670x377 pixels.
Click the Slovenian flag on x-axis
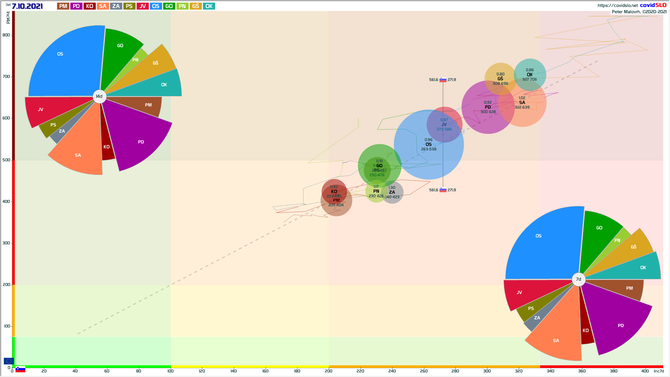click(x=20, y=369)
